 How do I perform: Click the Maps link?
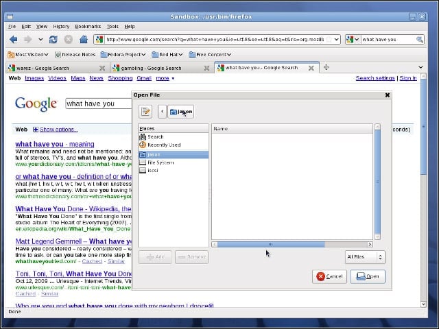coord(78,78)
